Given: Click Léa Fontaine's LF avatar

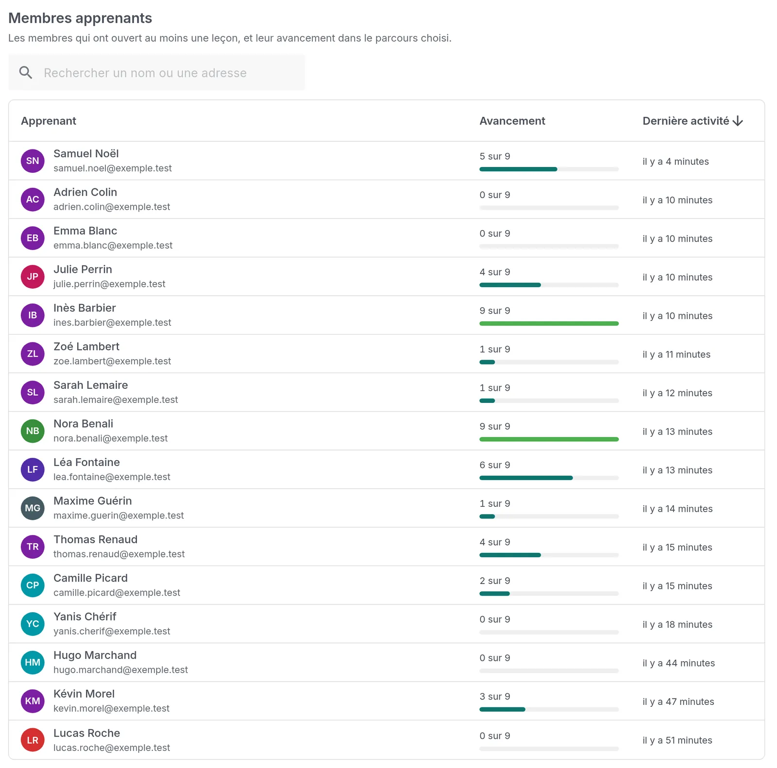Looking at the screenshot, I should (33, 469).
